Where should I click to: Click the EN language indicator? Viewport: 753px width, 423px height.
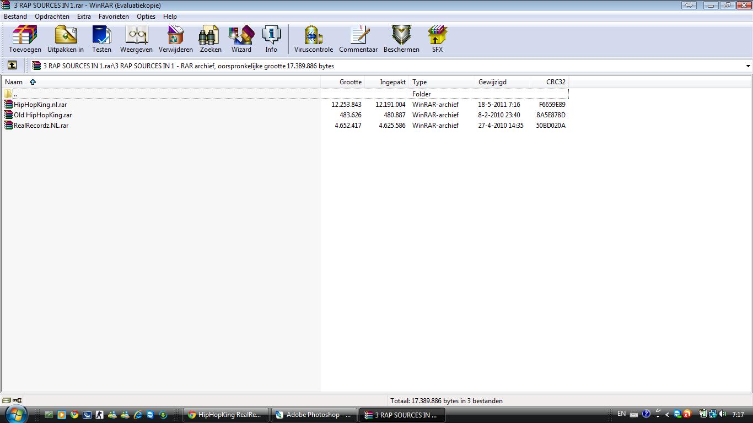622,414
